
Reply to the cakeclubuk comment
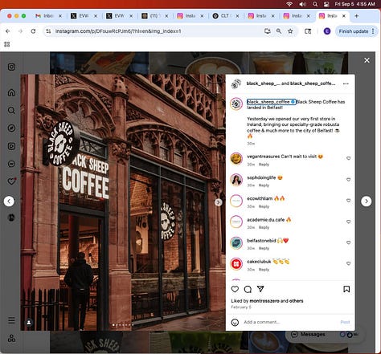point(264,270)
